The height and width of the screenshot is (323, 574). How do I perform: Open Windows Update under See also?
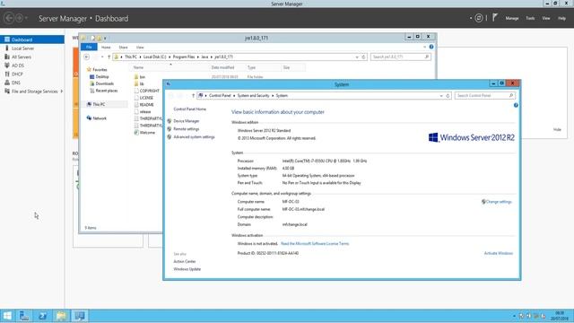(187, 269)
